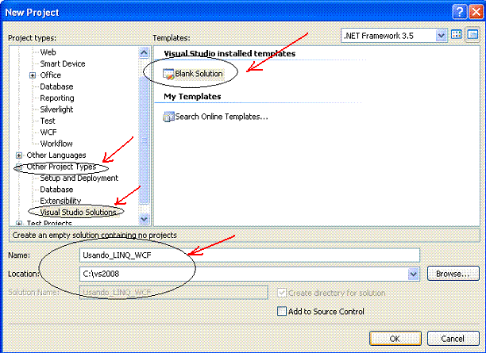This screenshot has height=353, width=486.
Task: Click the Search Online Templates icon
Action: (168, 117)
